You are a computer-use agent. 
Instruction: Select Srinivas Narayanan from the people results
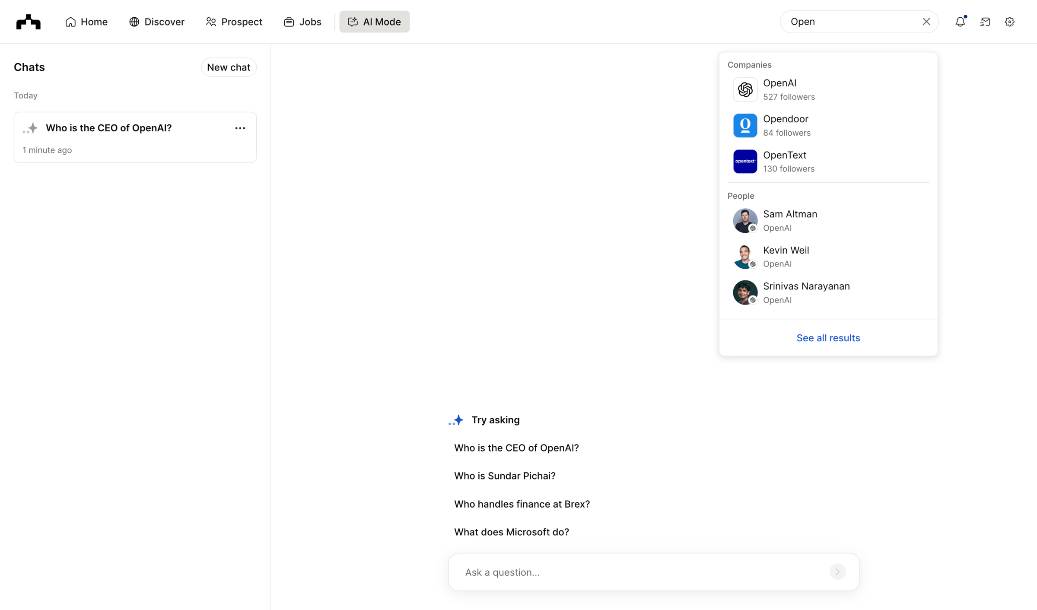(828, 292)
